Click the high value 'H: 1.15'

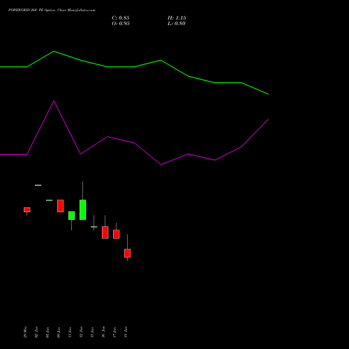pos(177,18)
